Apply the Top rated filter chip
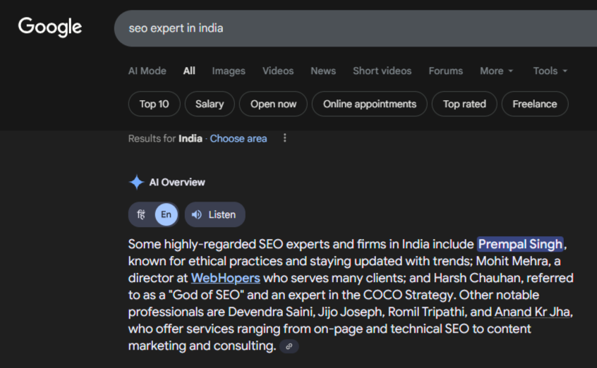 (x=464, y=104)
